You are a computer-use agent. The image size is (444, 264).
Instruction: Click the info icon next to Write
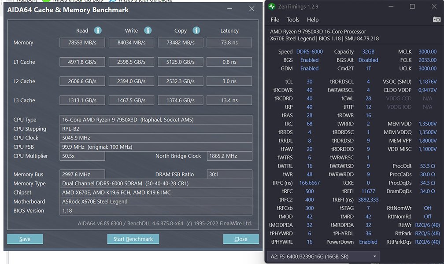(148, 30)
